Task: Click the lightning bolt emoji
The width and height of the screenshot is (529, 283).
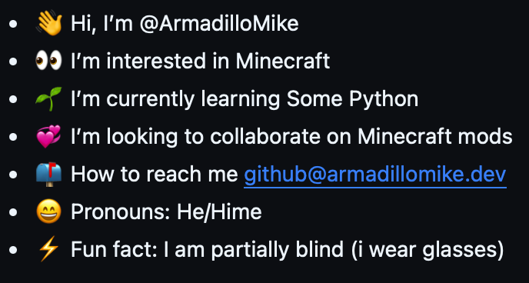Action: [49, 250]
